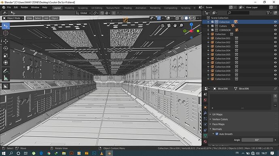Open the viewport Select menu

(x=38, y=18)
